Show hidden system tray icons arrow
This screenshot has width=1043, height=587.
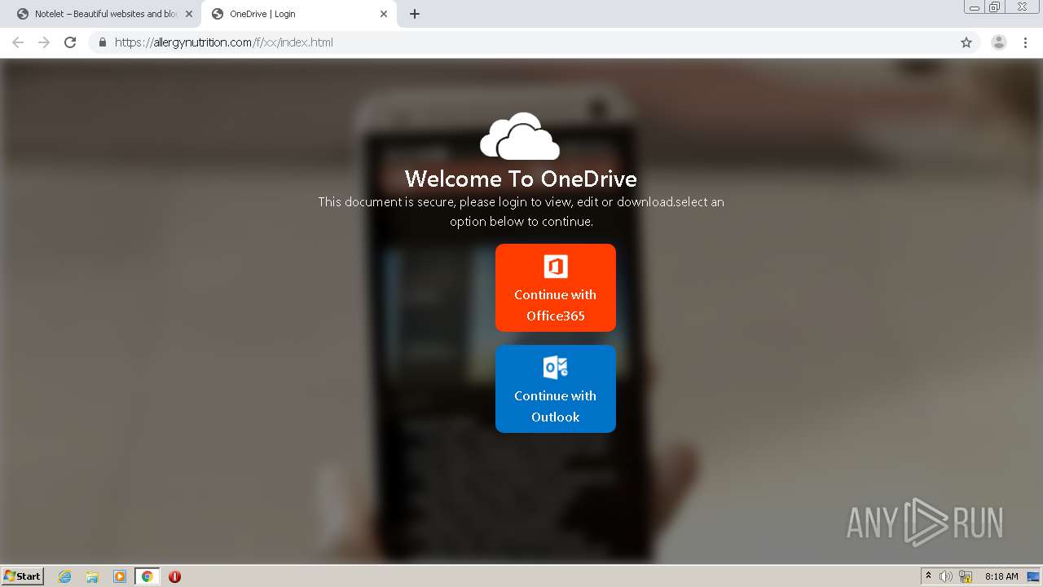[x=928, y=576]
